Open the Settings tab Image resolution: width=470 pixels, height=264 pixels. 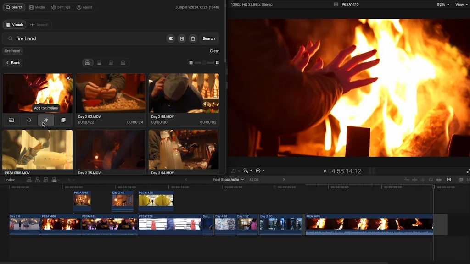coord(61,7)
